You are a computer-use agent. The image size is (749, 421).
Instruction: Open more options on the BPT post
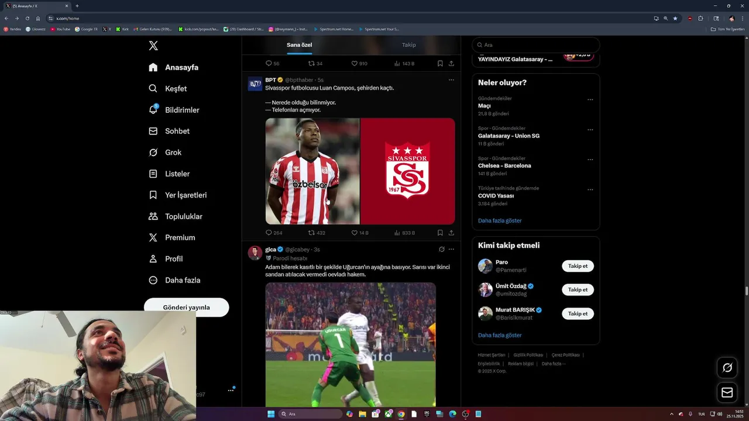pyautogui.click(x=451, y=80)
